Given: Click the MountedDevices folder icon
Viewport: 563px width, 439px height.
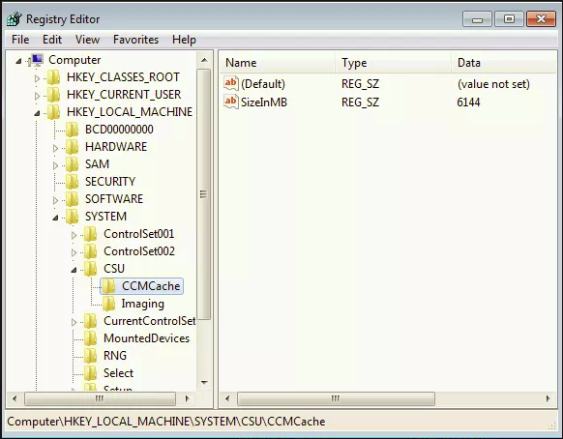Looking at the screenshot, I should (90, 338).
